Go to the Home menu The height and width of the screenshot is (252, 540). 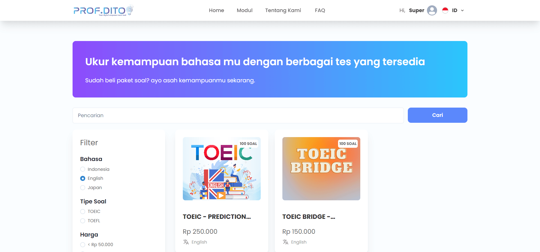(x=217, y=10)
